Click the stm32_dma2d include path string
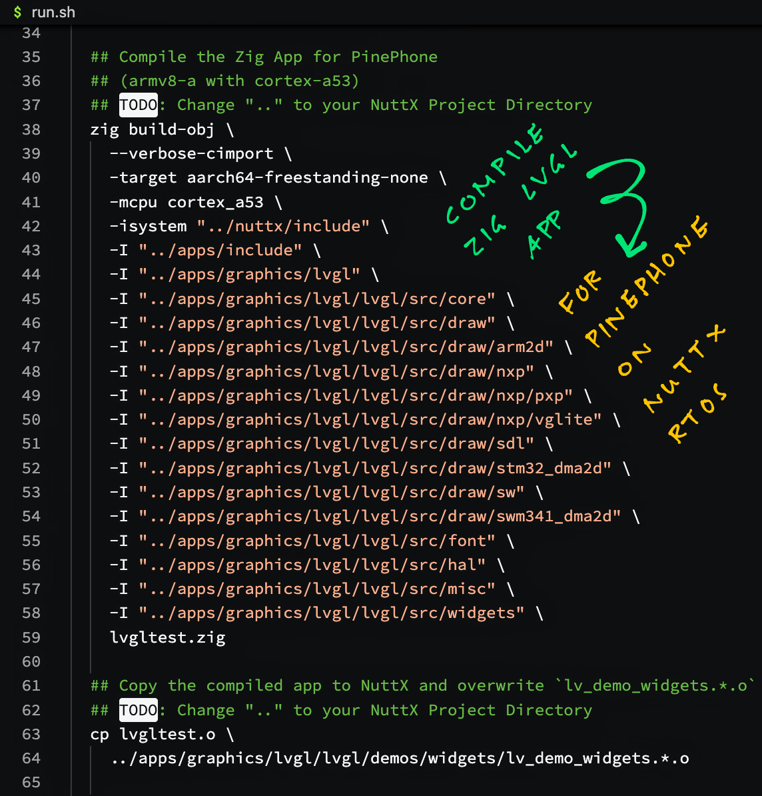 374,468
